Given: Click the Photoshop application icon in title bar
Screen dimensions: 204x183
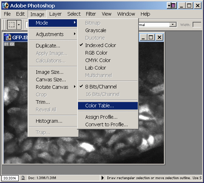Looking at the screenshot, I should click(5, 5).
